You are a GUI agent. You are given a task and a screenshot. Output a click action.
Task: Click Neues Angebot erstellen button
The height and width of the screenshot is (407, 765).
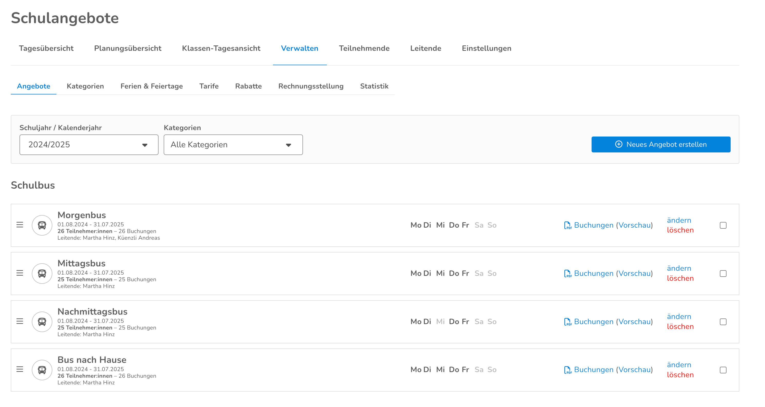coord(661,145)
